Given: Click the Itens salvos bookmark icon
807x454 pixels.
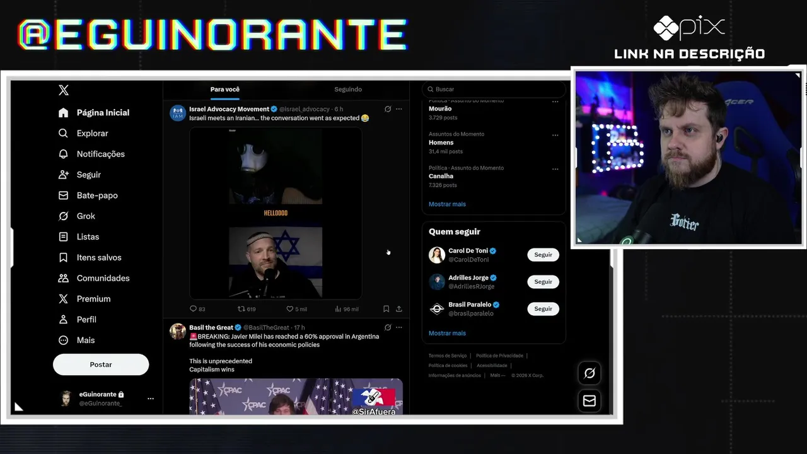Looking at the screenshot, I should (63, 257).
